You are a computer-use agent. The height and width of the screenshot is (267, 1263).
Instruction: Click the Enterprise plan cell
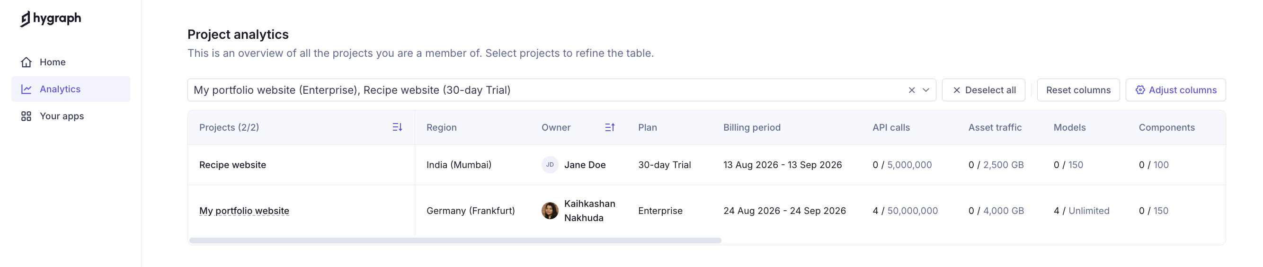click(660, 211)
